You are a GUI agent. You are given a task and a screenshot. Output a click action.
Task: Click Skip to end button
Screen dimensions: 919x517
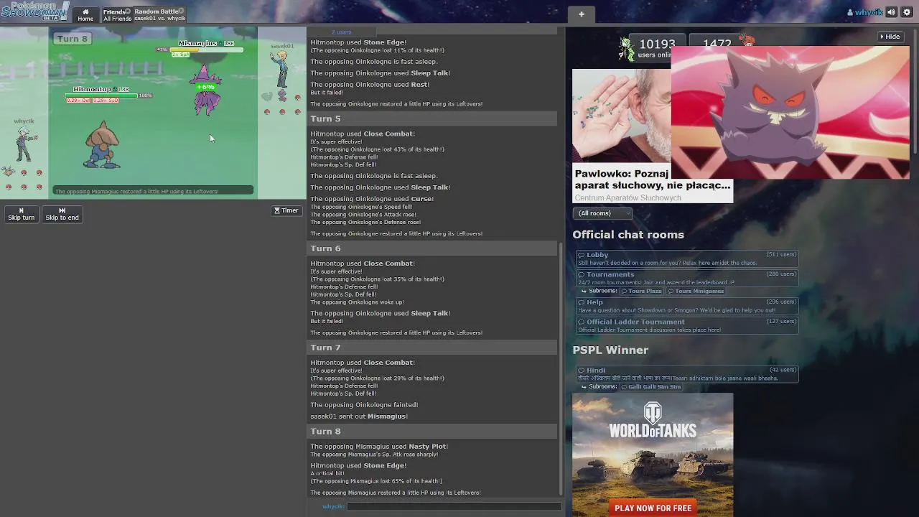[x=62, y=214]
